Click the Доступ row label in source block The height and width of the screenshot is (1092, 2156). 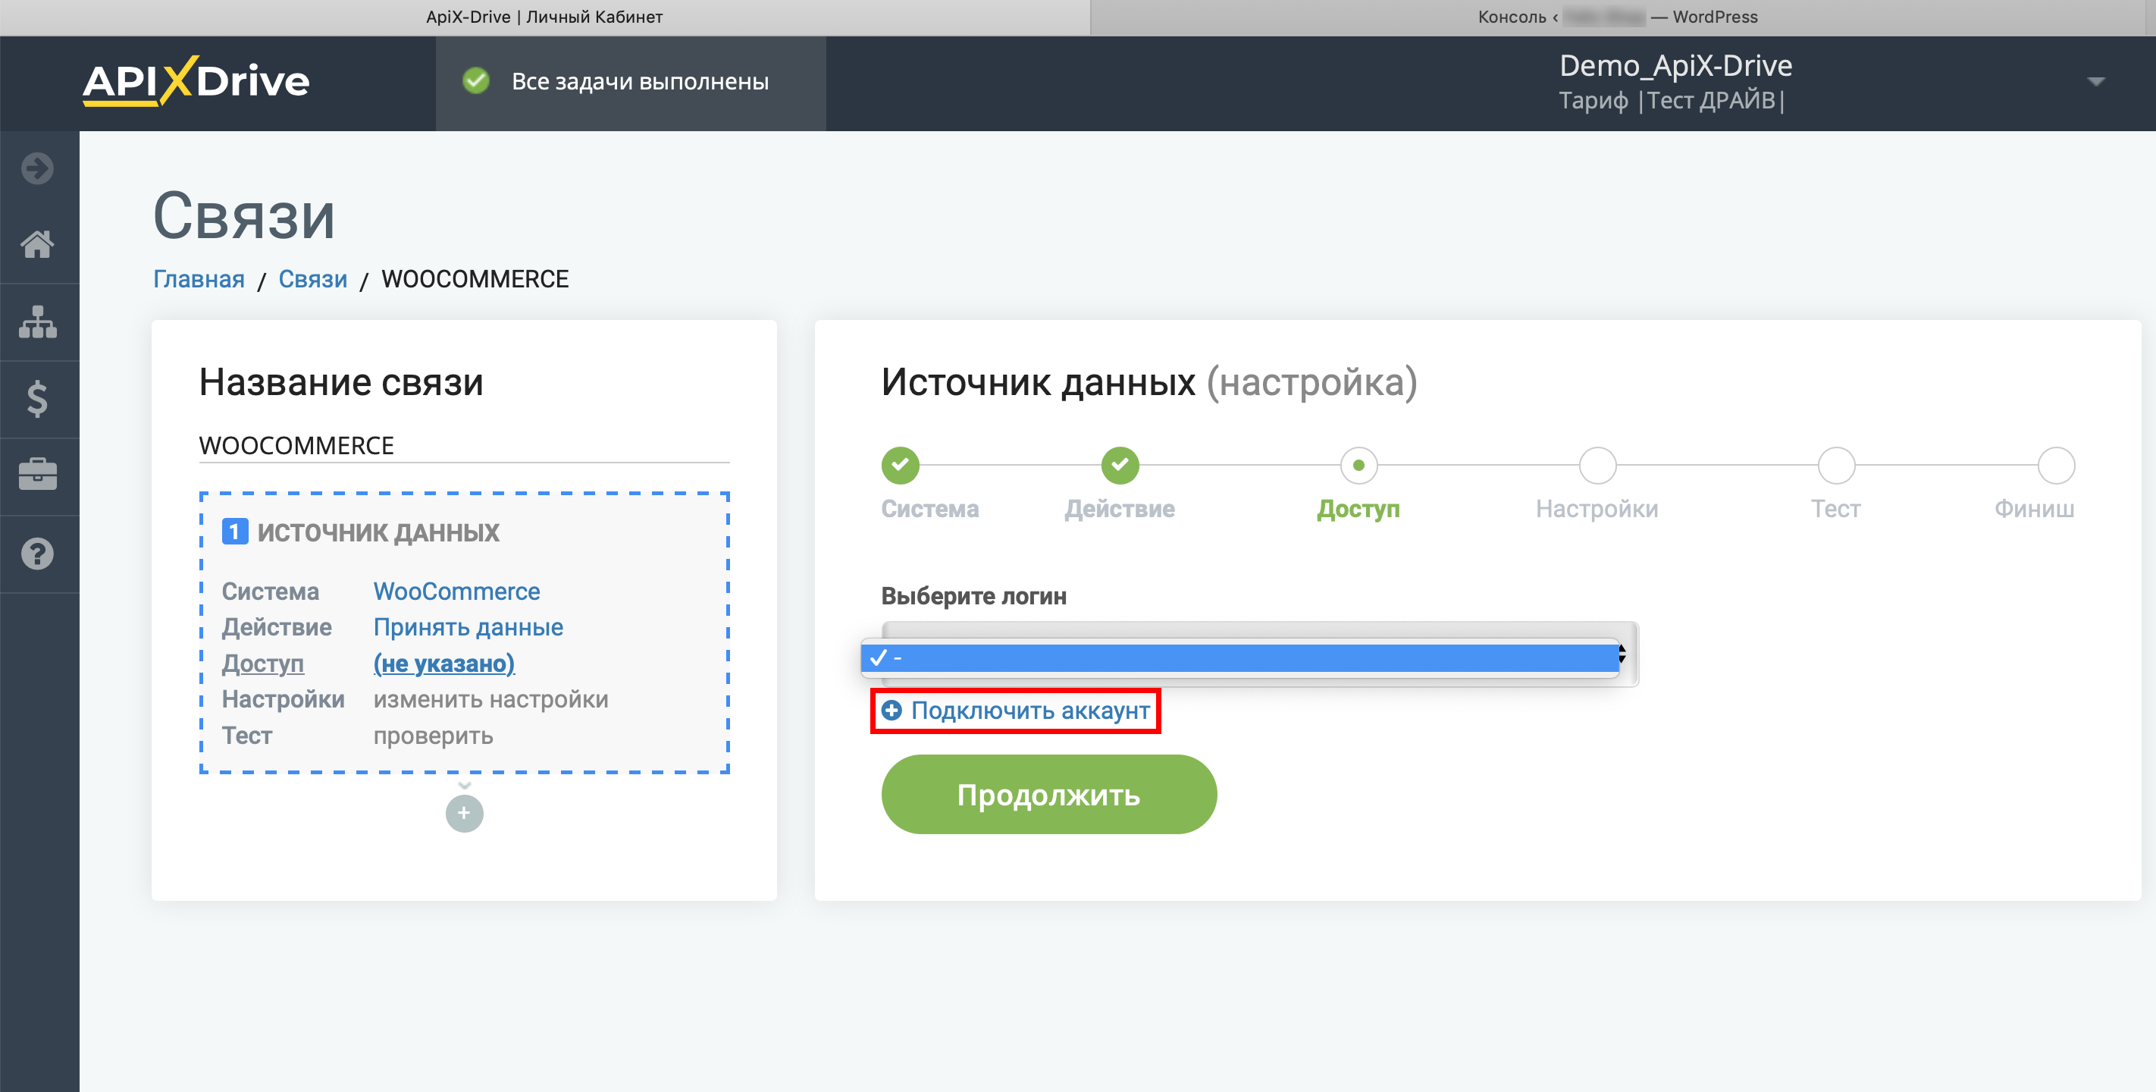coord(263,664)
